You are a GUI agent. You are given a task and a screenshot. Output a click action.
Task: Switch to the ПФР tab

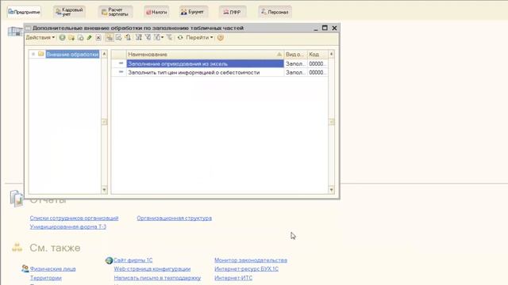(x=232, y=12)
